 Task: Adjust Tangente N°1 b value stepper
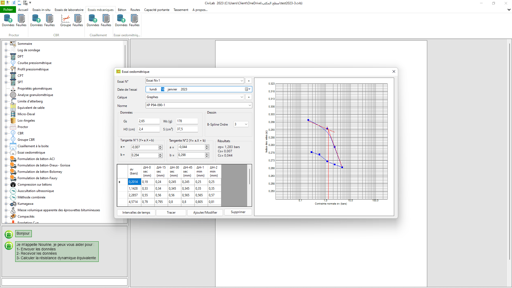(x=160, y=155)
